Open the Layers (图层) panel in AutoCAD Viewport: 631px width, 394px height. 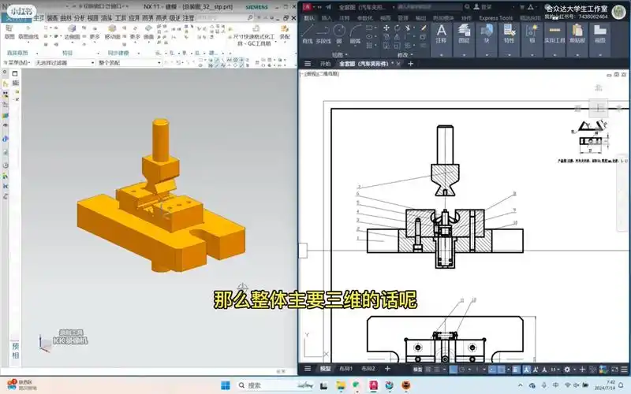[464, 39]
